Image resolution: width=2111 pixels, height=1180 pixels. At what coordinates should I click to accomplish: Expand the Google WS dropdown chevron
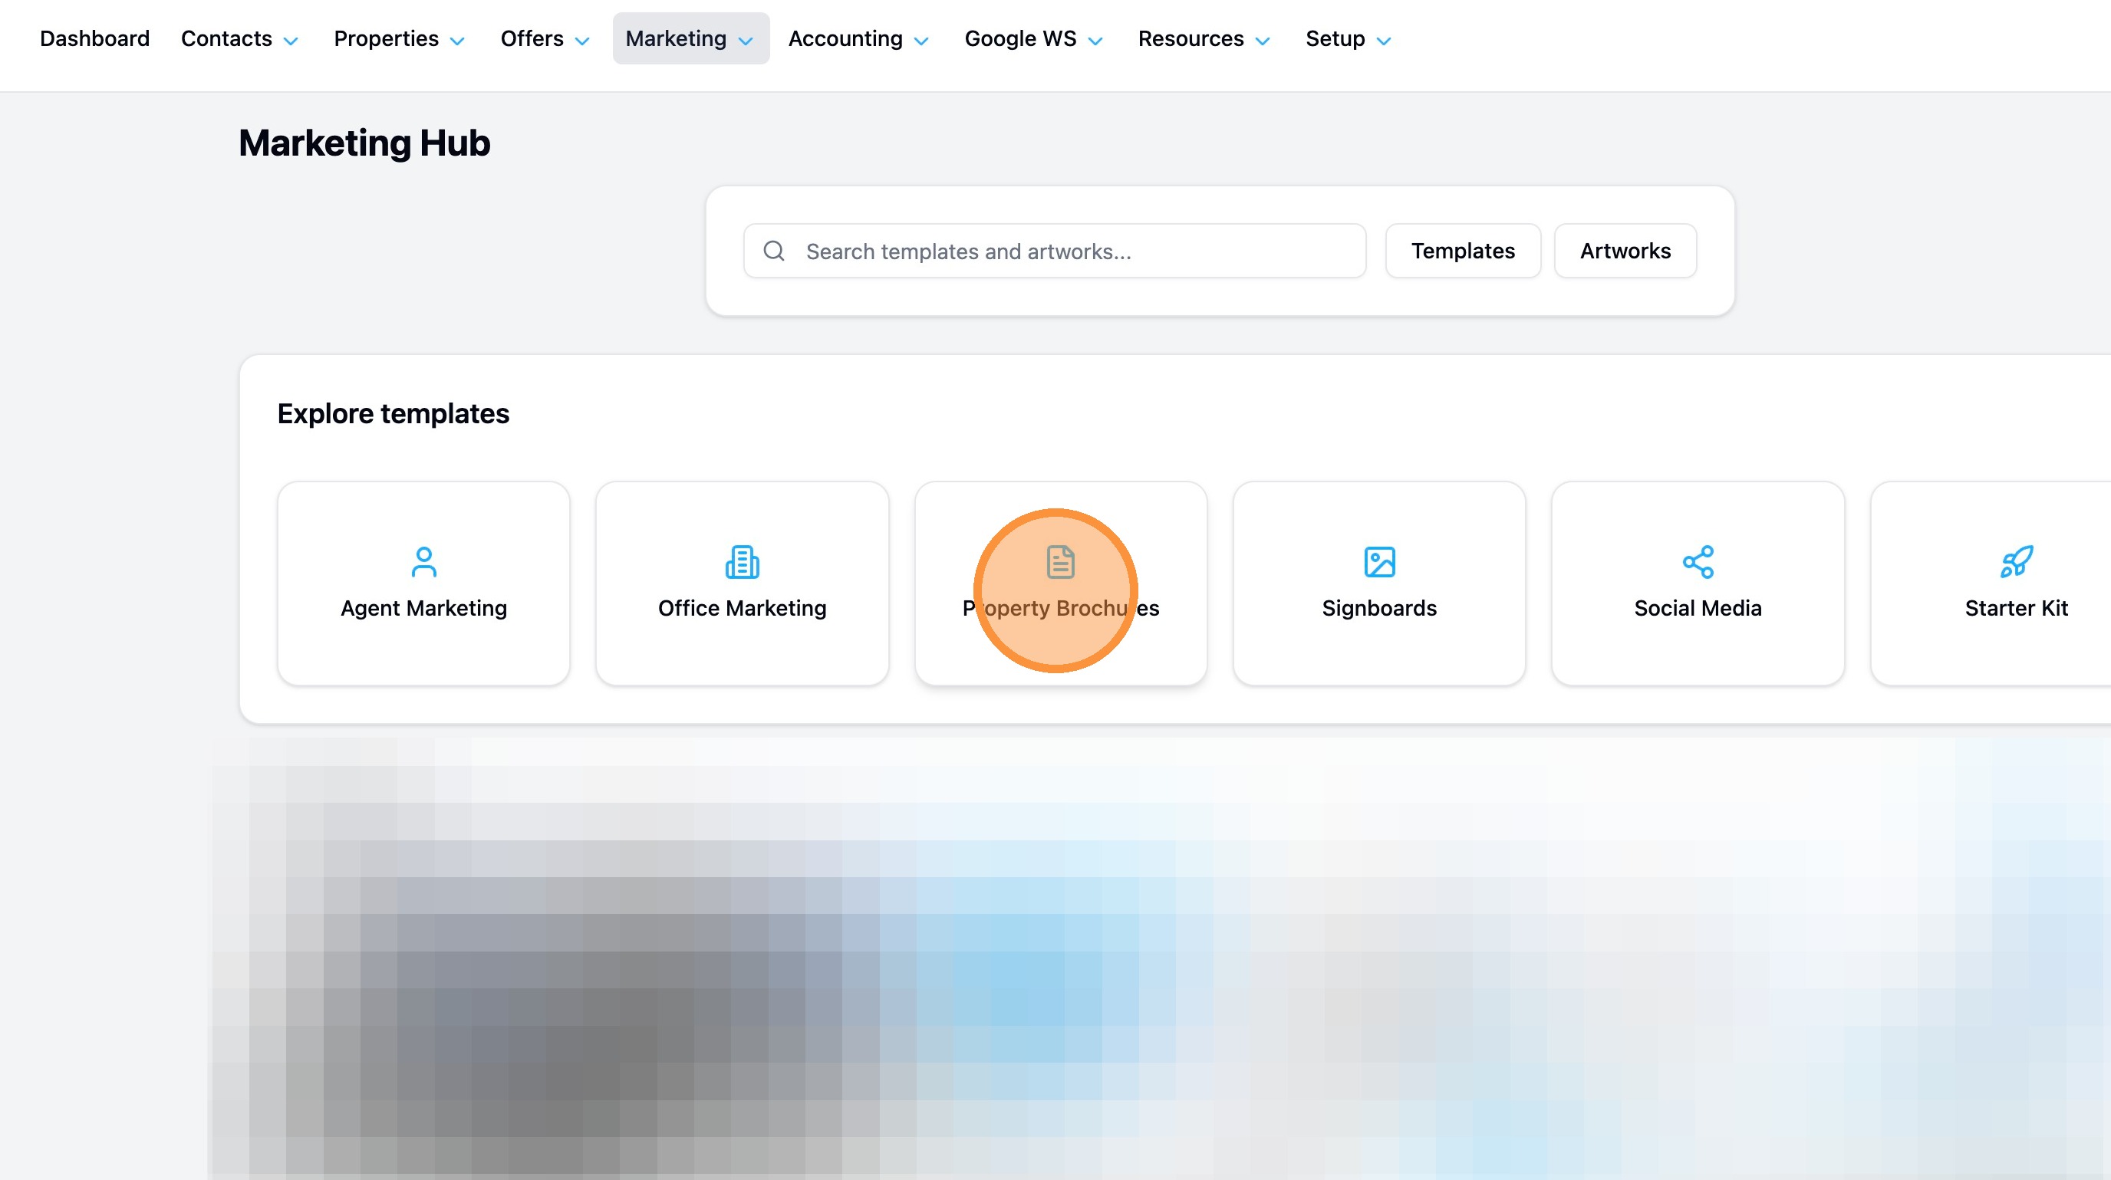(1095, 41)
